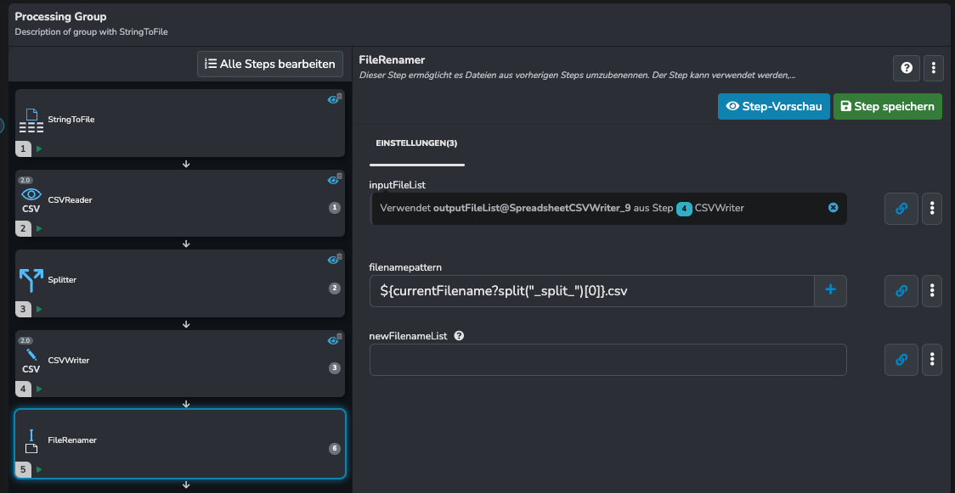Toggle eye preview on Splitter step

(332, 261)
